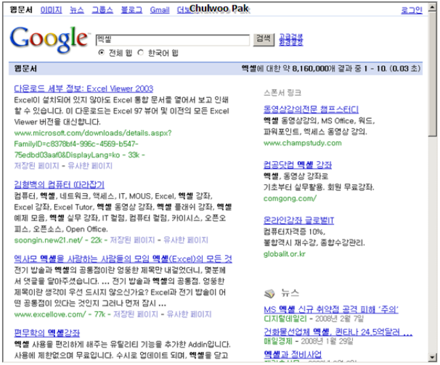Click the news section newspaper icon
Image resolution: width=440 pixels, height=365 pixels.
click(x=270, y=294)
